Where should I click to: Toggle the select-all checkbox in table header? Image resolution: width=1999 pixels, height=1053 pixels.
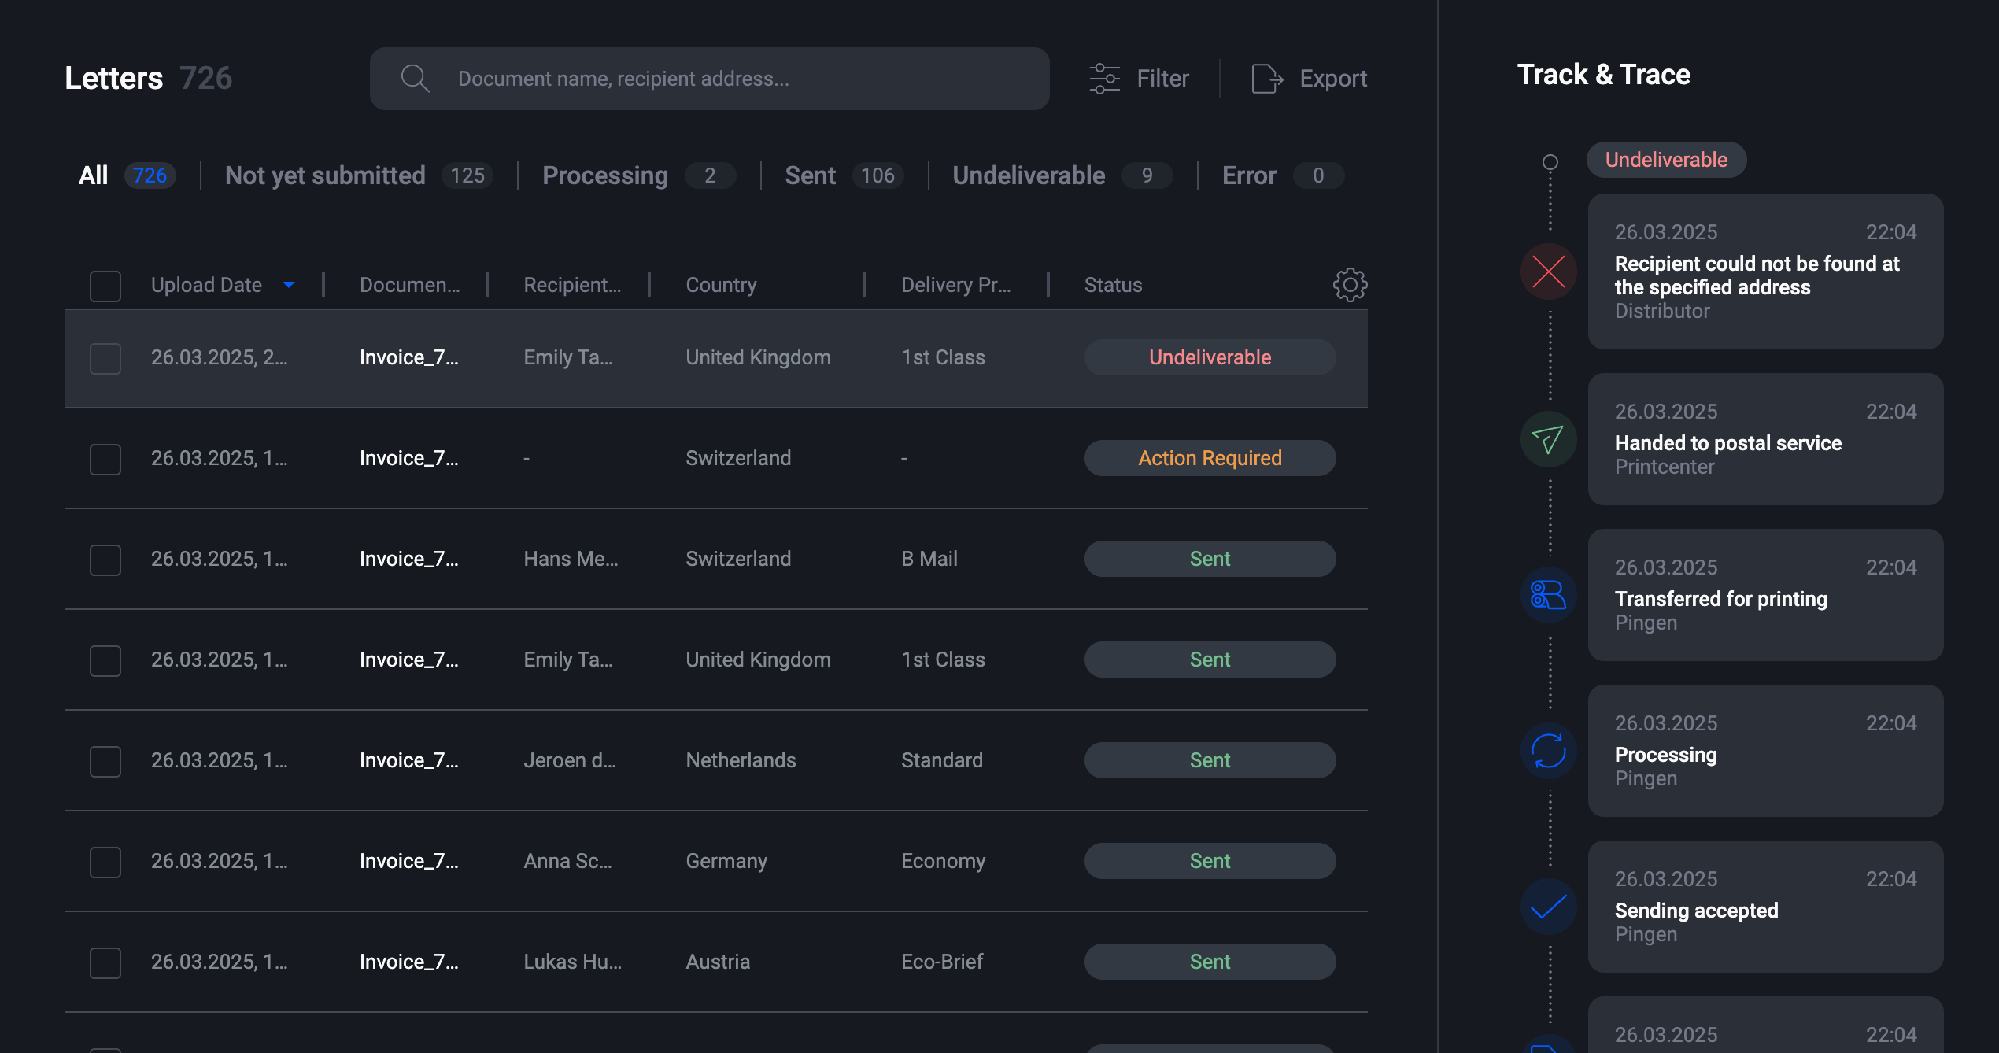(x=105, y=286)
